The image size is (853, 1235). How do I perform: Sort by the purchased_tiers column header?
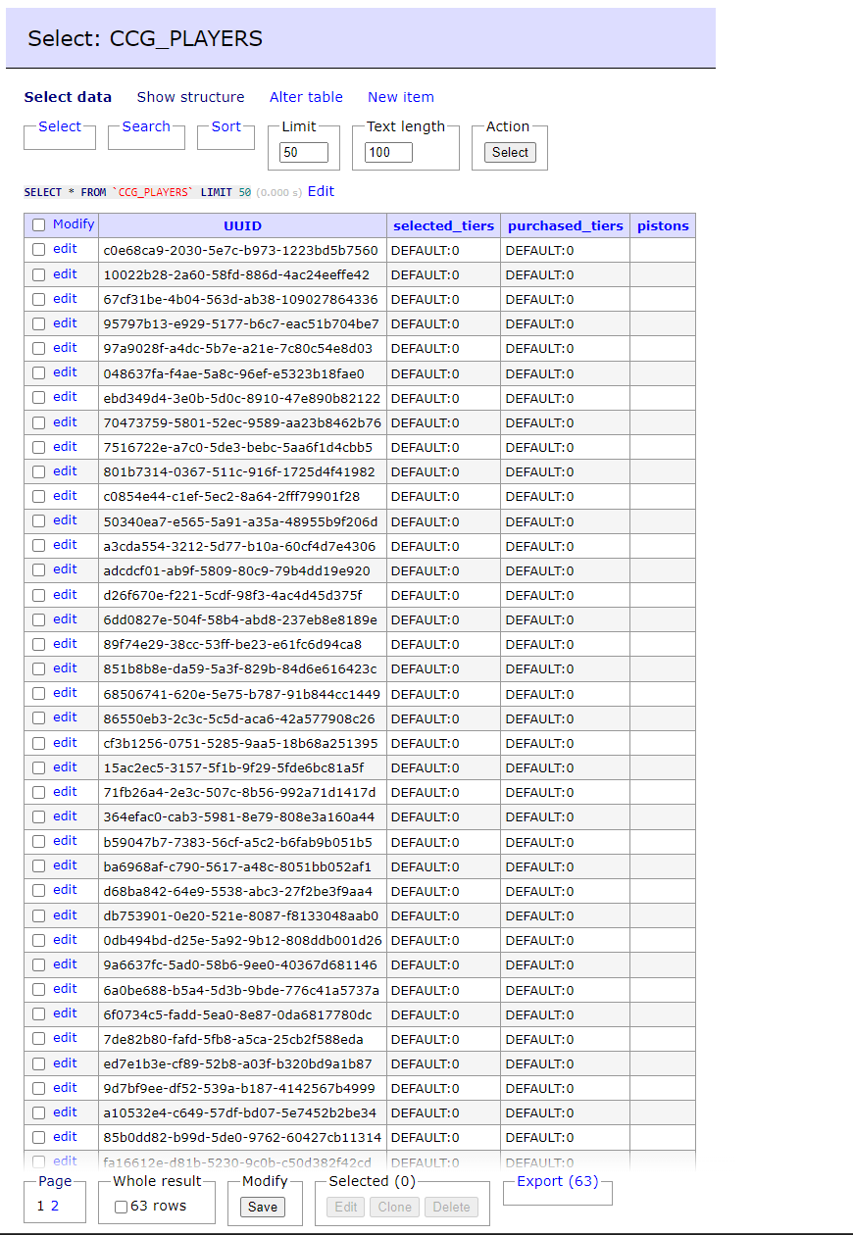[566, 225]
